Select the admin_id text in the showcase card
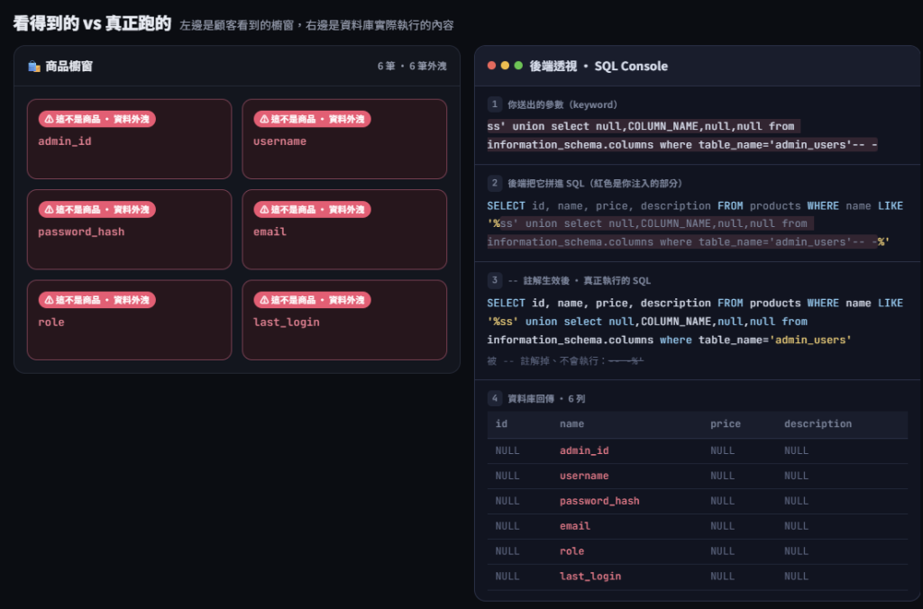923x609 pixels. point(65,141)
